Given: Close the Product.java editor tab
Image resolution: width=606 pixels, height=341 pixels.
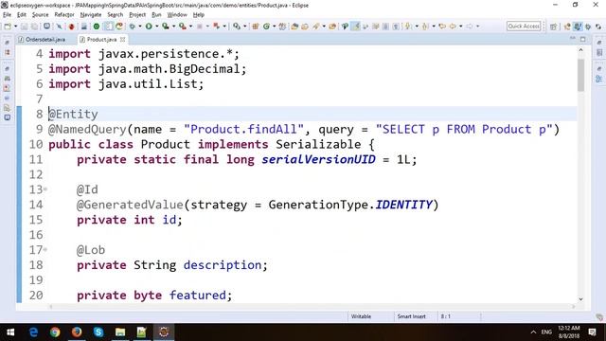Looking at the screenshot, I should [x=122, y=40].
